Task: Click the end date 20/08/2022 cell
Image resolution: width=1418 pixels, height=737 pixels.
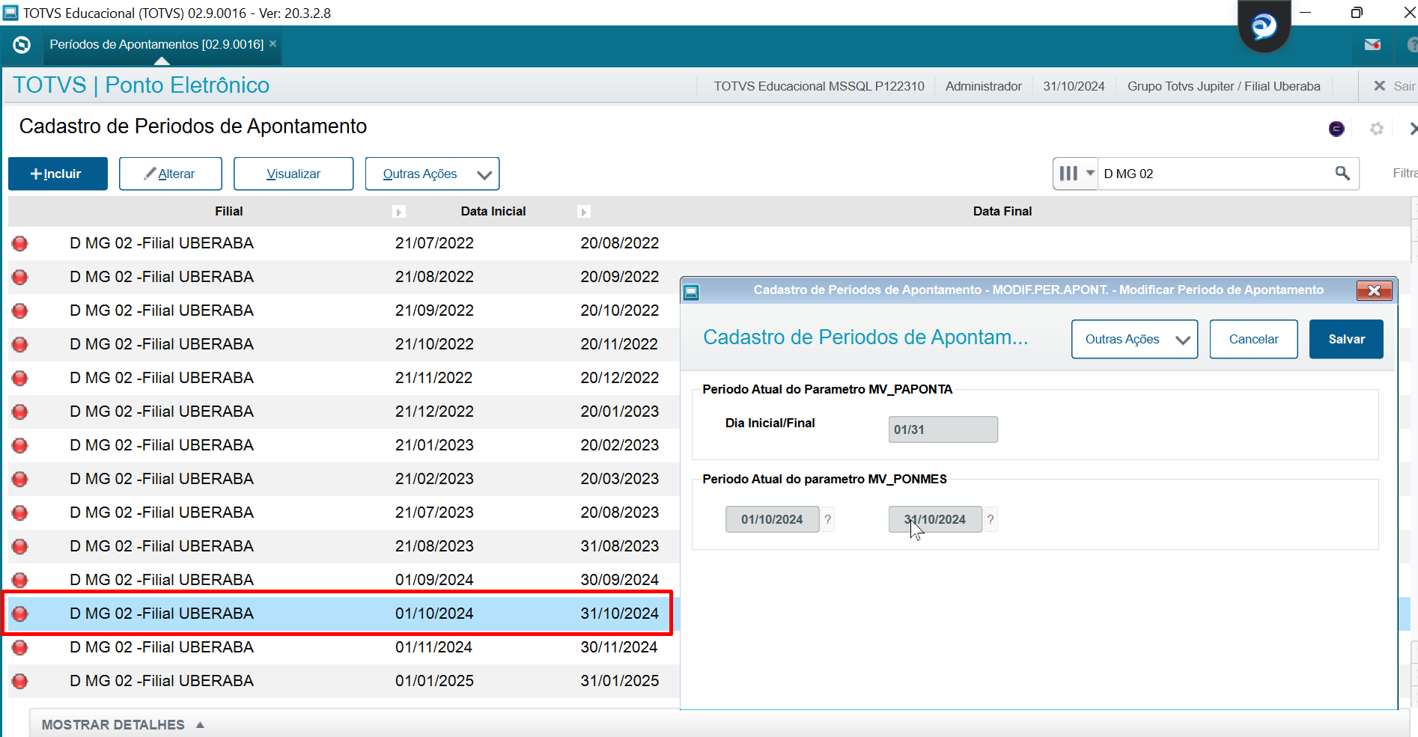Action: [619, 243]
